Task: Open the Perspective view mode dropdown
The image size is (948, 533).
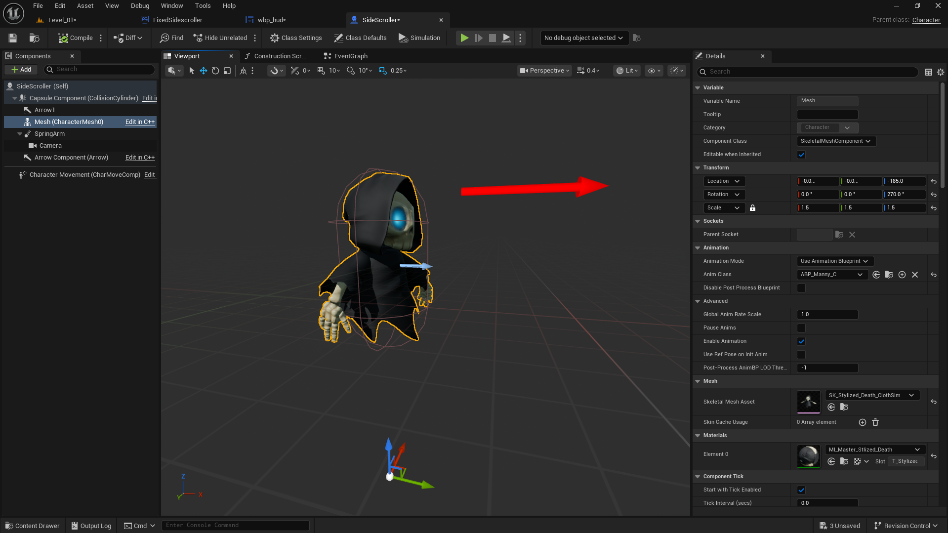Action: pyautogui.click(x=544, y=71)
